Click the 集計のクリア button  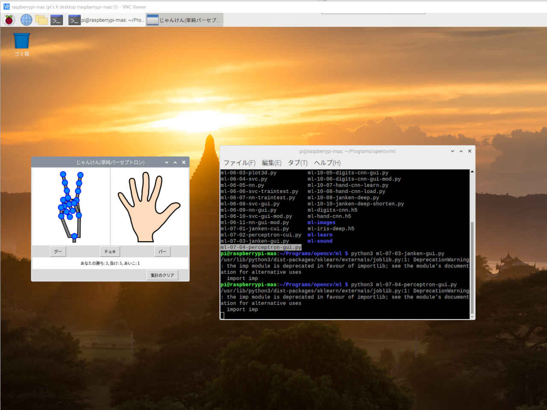tap(162, 275)
